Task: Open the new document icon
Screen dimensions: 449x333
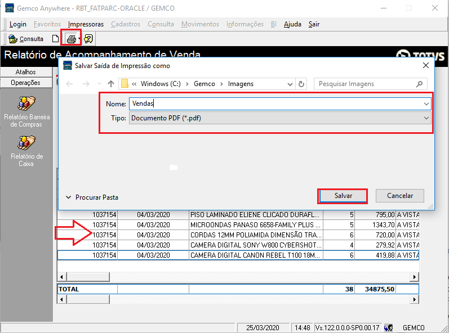Action: tap(55, 39)
